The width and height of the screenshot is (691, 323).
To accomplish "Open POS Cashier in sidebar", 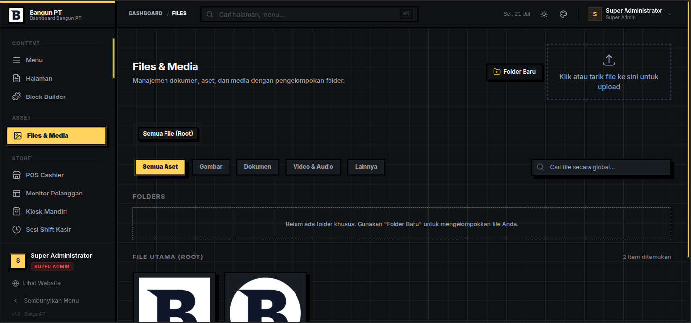I will pyautogui.click(x=57, y=175).
